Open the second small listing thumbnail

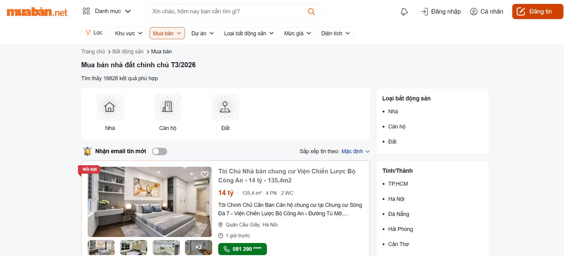coord(134,248)
